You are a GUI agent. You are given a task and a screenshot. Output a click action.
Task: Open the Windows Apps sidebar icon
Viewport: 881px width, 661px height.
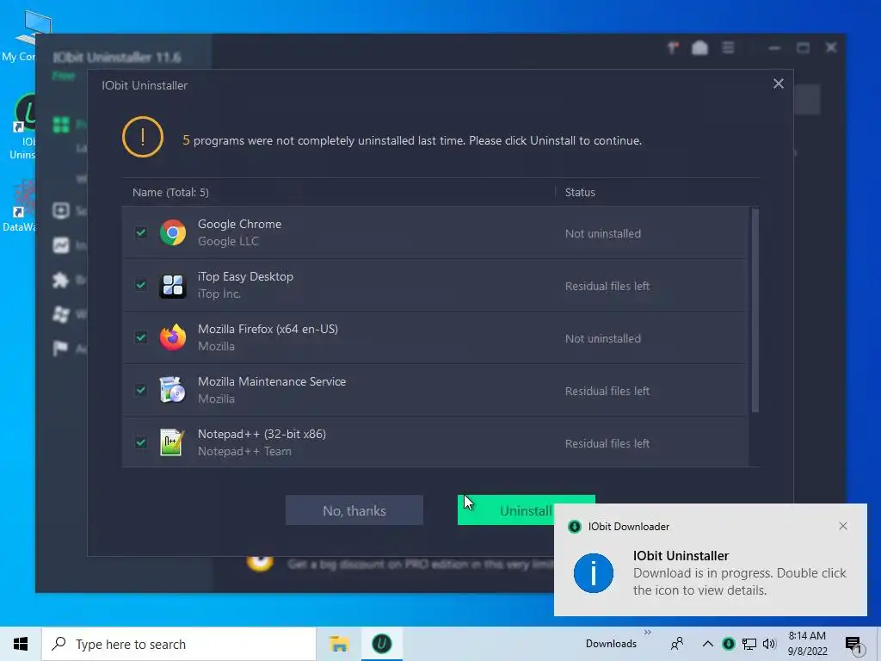pyautogui.click(x=61, y=313)
